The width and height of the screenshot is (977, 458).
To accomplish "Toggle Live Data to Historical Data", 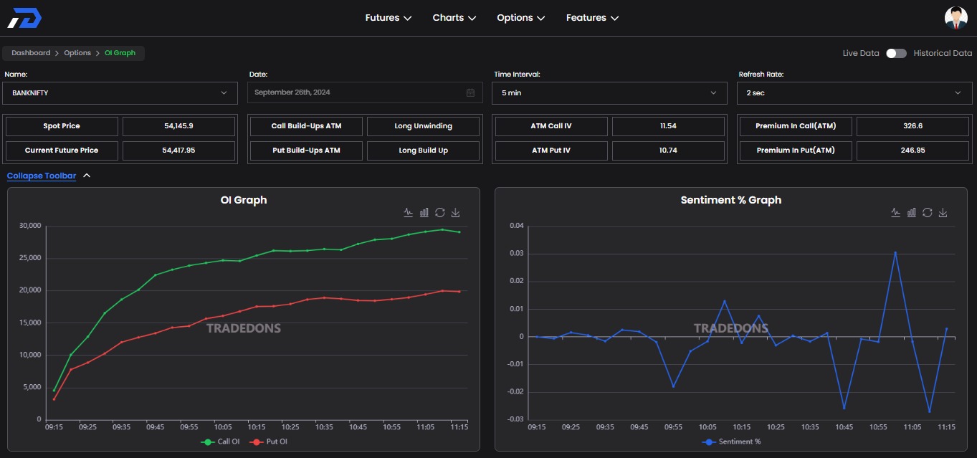I will [x=896, y=53].
